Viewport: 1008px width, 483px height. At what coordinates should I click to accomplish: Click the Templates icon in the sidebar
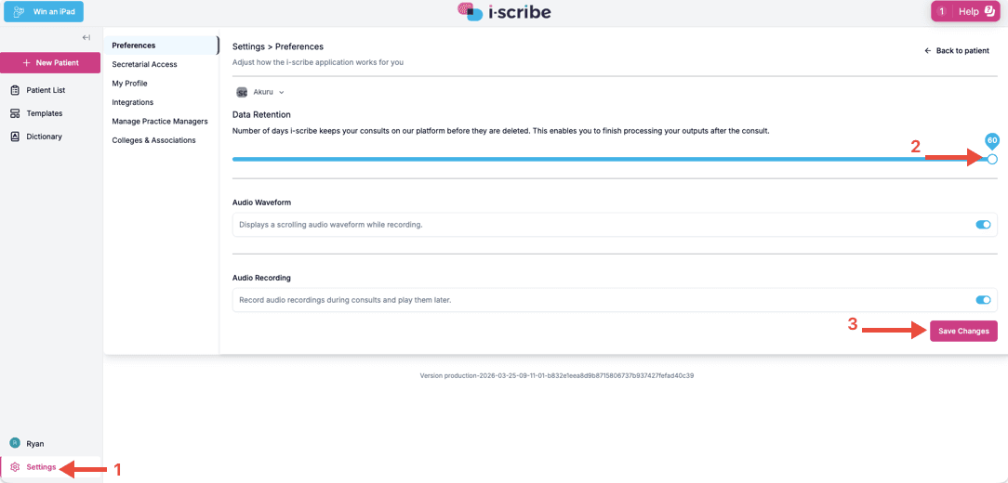(16, 113)
